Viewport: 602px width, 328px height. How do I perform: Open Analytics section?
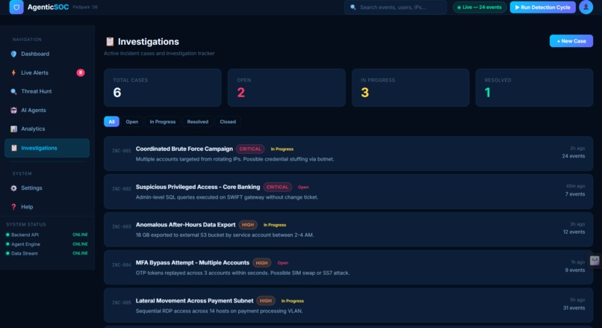click(x=47, y=129)
